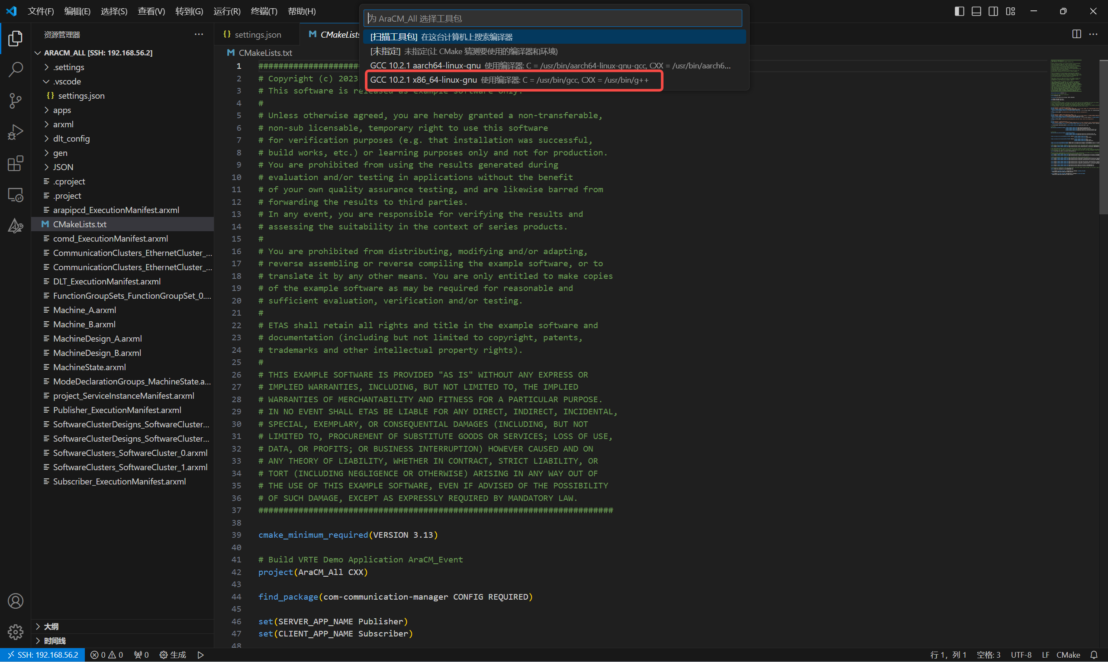Click the 生成 build button in status bar
Viewport: 1108px width, 662px height.
coord(173,654)
